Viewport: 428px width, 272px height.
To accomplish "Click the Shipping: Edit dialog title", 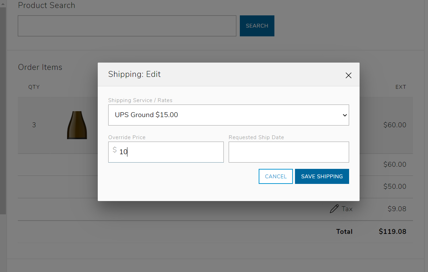I will click(134, 74).
